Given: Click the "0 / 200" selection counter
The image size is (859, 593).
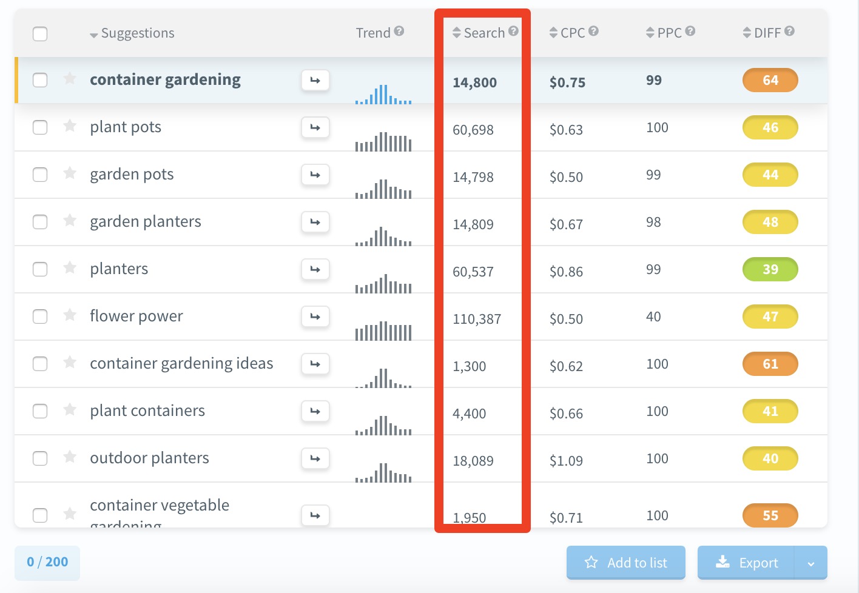Looking at the screenshot, I should pyautogui.click(x=47, y=563).
